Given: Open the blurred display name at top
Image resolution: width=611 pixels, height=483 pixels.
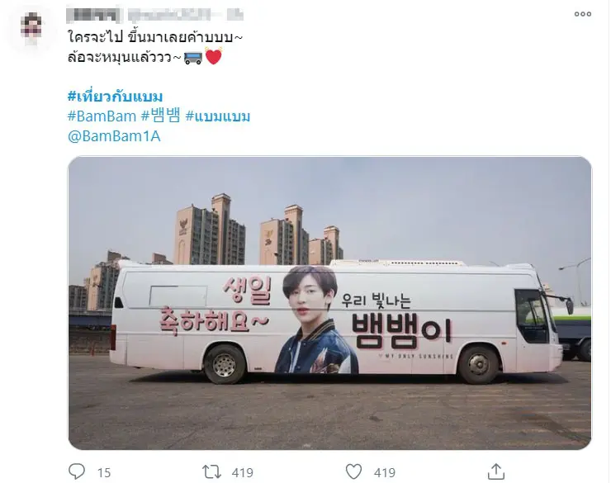Looking at the screenshot, I should 94,14.
